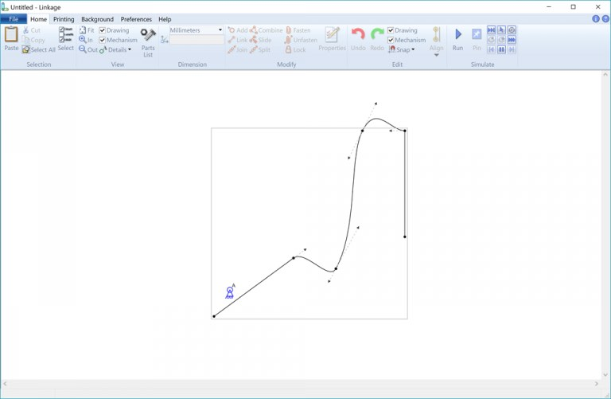Toggle Drawing checkbox in View group
Image resolution: width=611 pixels, height=399 pixels.
tap(103, 30)
